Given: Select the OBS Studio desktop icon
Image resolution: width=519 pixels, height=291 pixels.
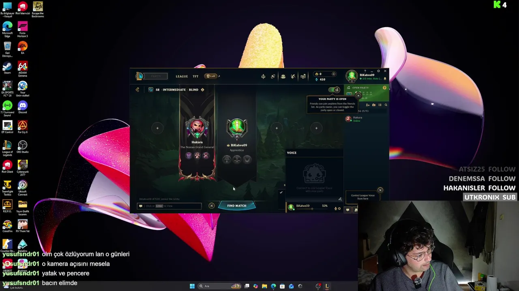Looking at the screenshot, I should [23, 147].
